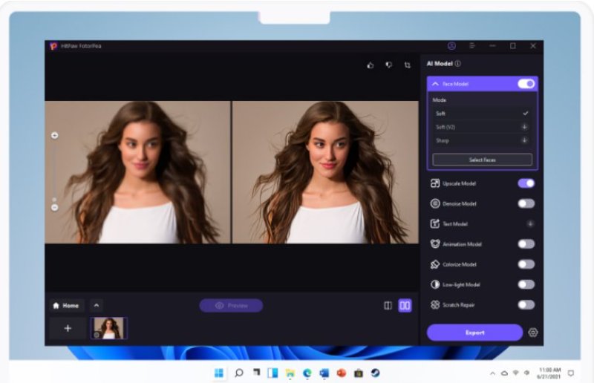The height and width of the screenshot is (383, 594).
Task: Click the Colorize Model icon
Action: [x=435, y=264]
